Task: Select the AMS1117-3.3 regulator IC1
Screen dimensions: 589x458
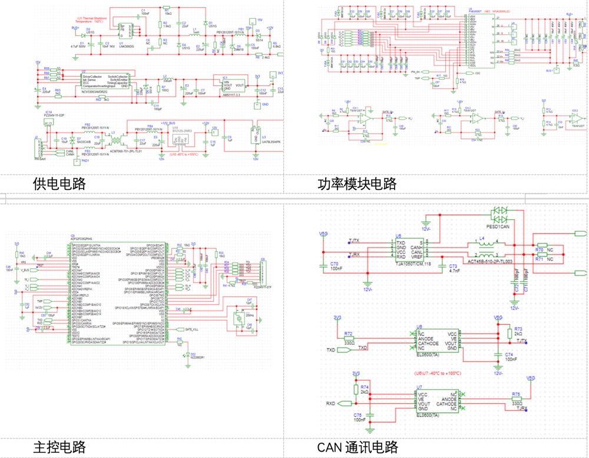Action: [234, 86]
